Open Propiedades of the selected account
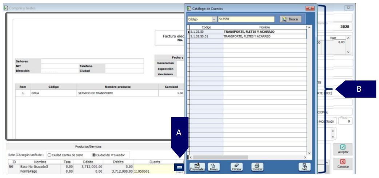 [x=198, y=167]
